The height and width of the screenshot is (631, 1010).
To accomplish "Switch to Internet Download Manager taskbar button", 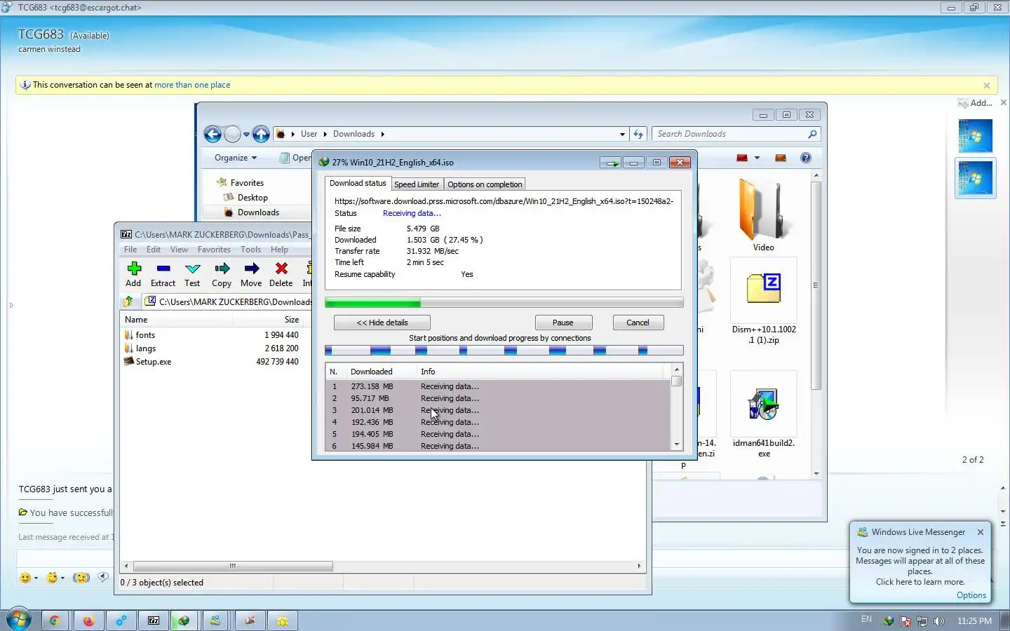I will [184, 620].
